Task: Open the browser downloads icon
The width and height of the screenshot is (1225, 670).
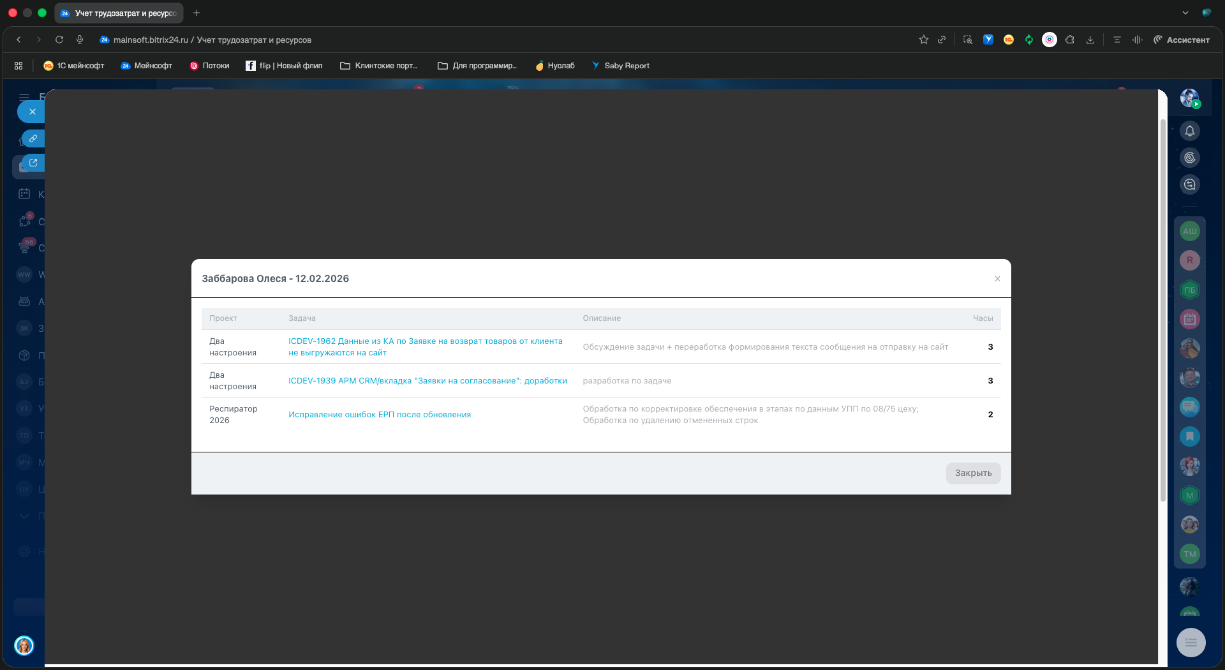Action: tap(1090, 40)
